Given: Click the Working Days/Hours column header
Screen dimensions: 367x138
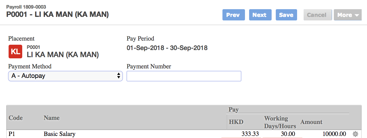Looking at the screenshot, I should point(280,122).
